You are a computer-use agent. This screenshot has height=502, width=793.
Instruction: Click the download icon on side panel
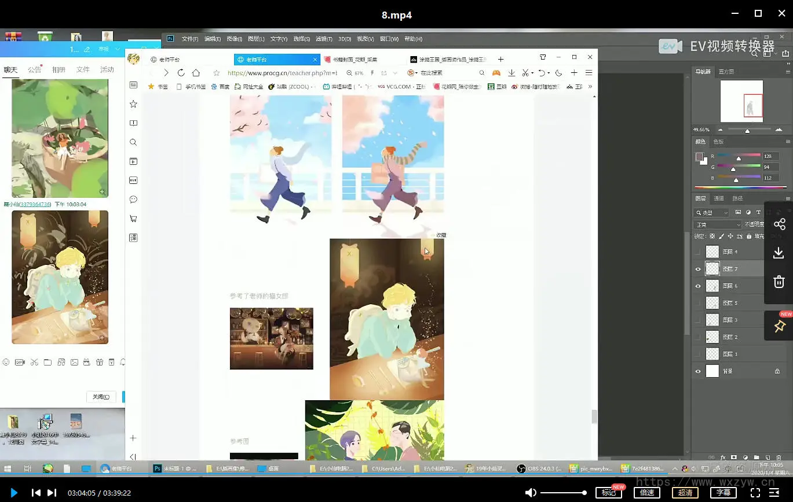tap(779, 253)
